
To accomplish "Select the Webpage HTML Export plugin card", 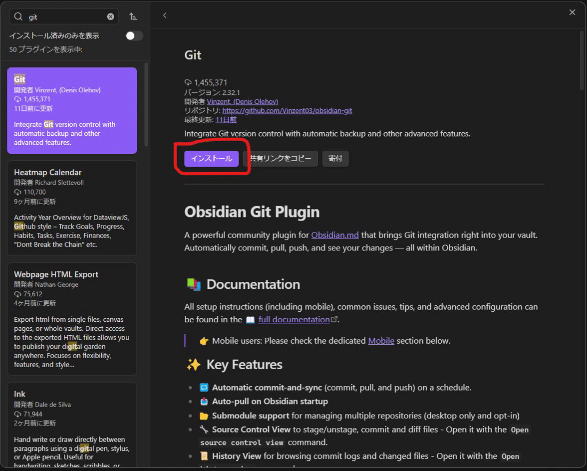I will [x=72, y=319].
